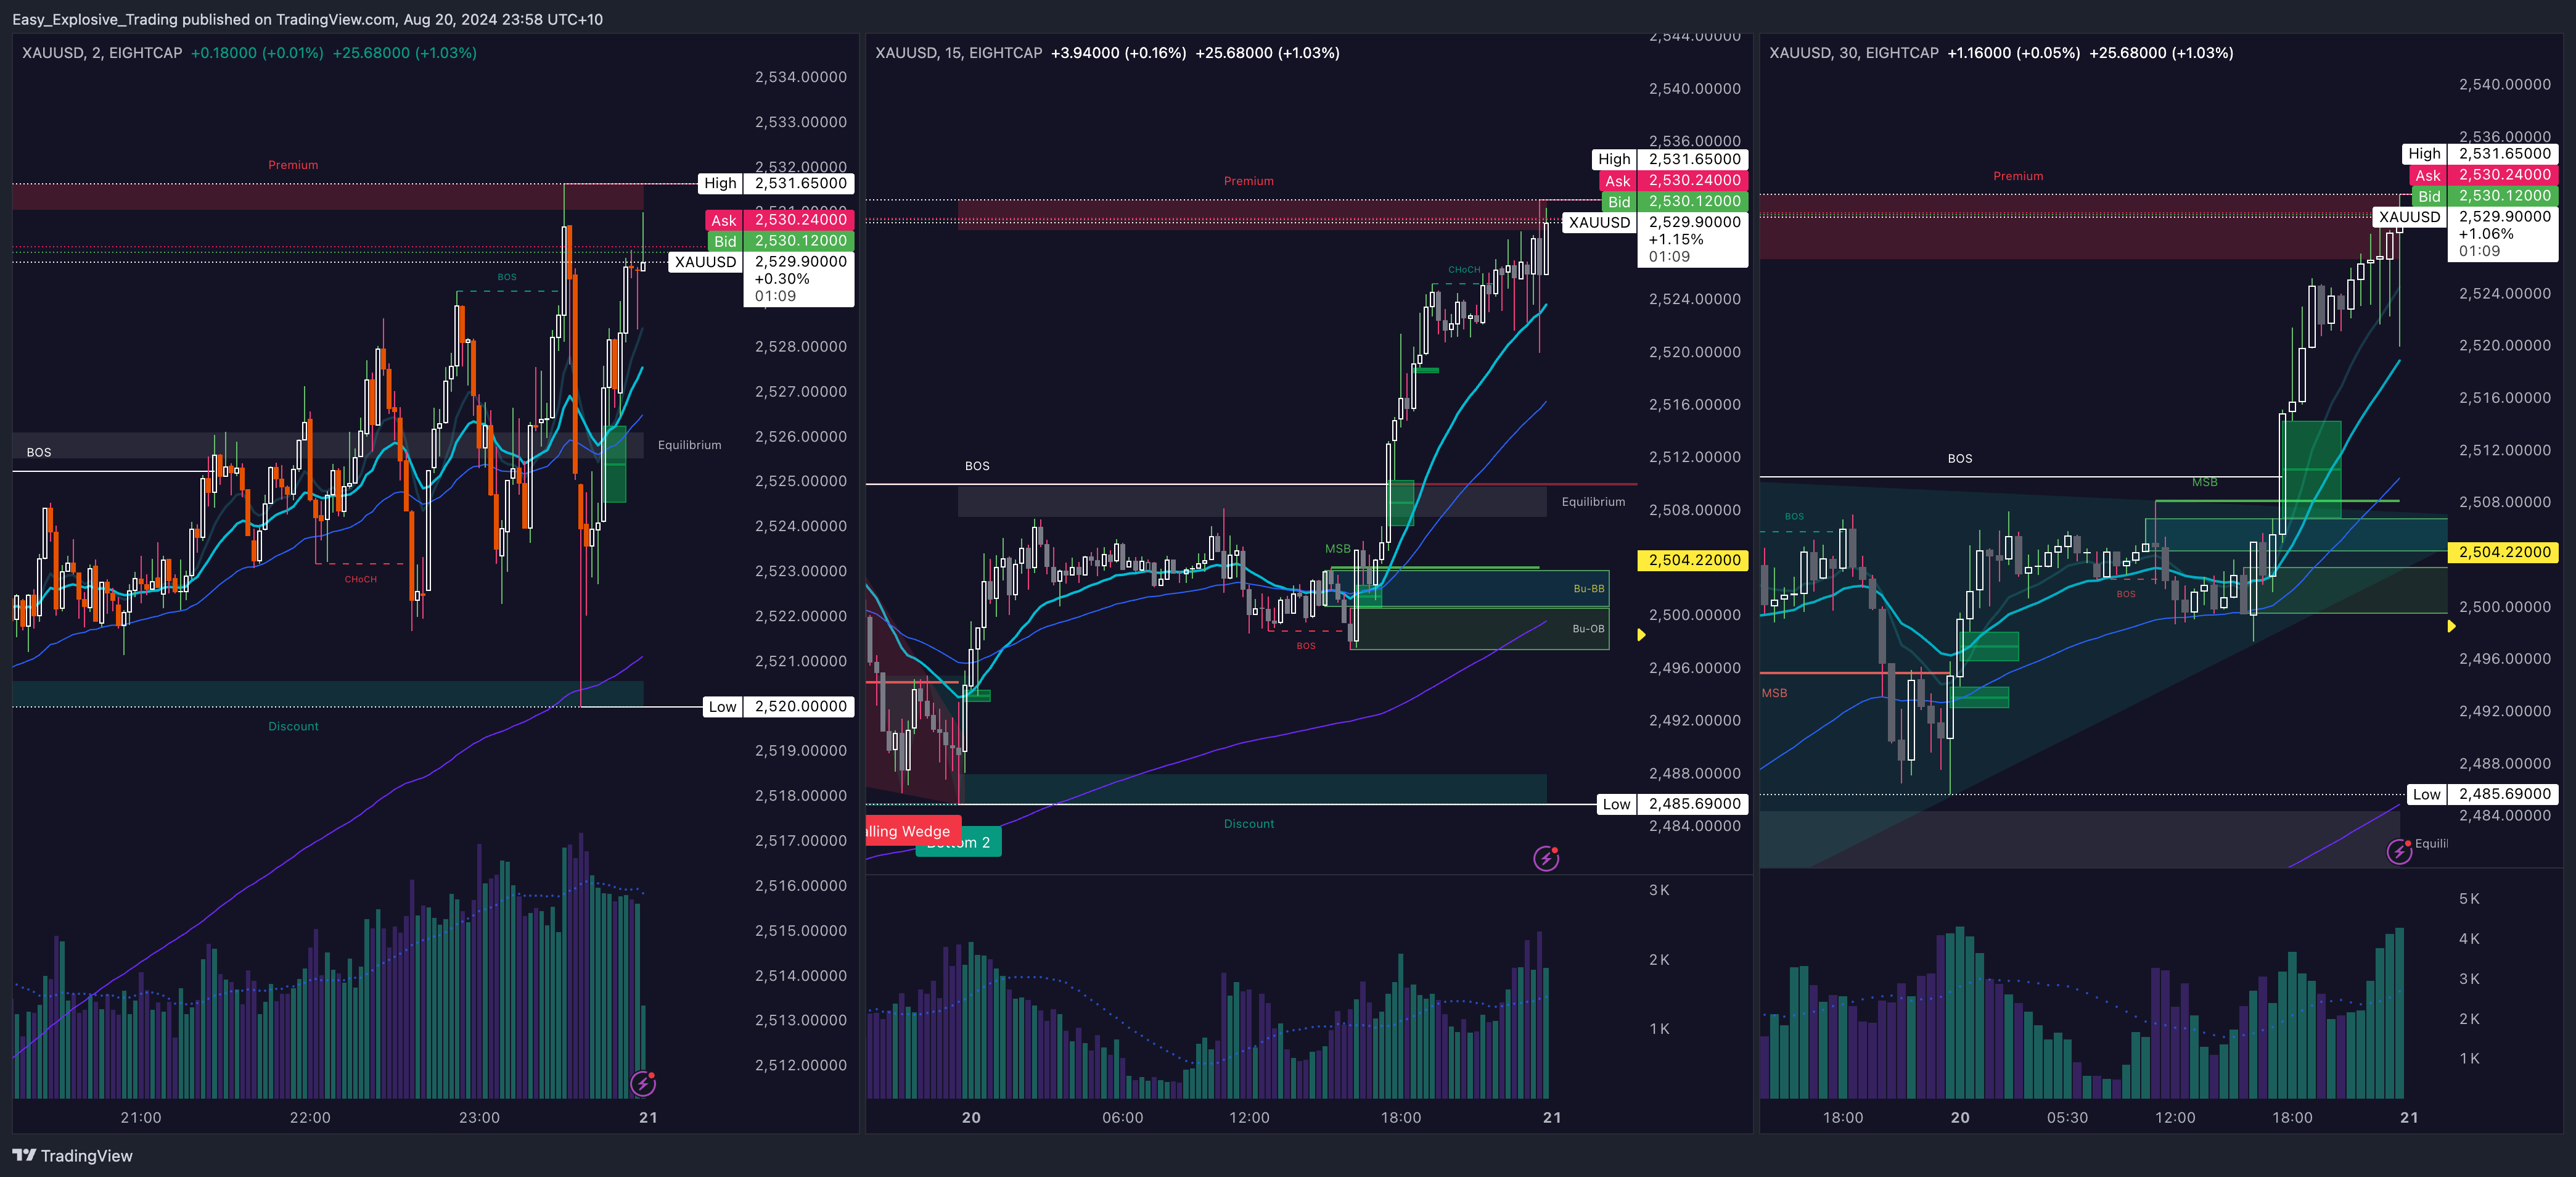Click the Low 2,520.00000 label in the 2-minute chart
The height and width of the screenshot is (1177, 2576).
(x=778, y=706)
